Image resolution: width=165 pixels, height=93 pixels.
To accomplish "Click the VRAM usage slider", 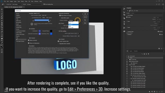I will [x=42, y=20].
